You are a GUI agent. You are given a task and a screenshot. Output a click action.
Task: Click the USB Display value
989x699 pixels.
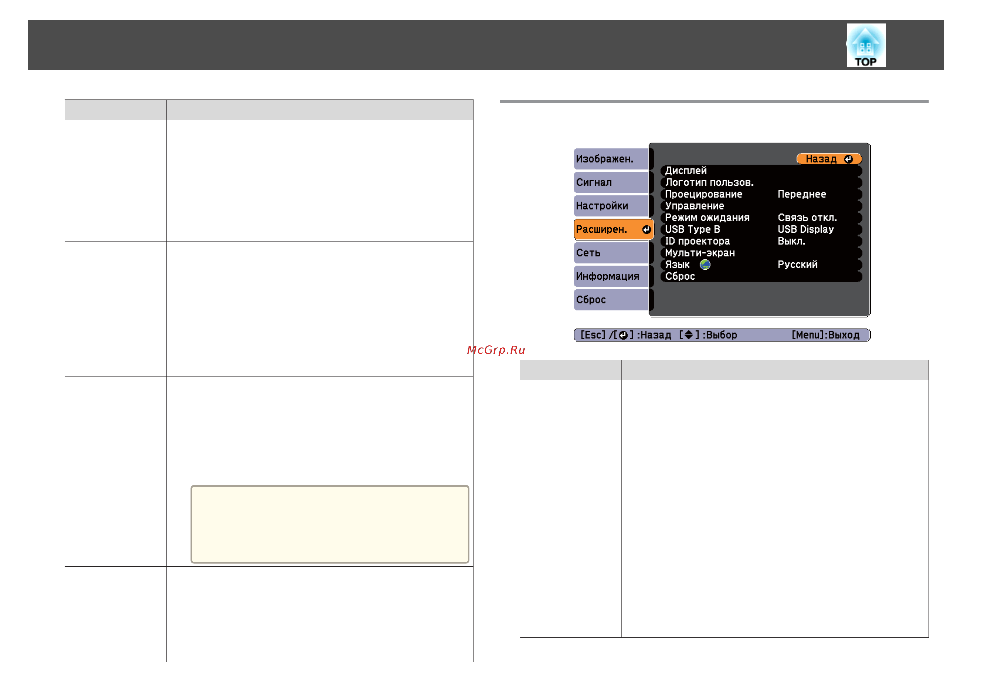[806, 229]
